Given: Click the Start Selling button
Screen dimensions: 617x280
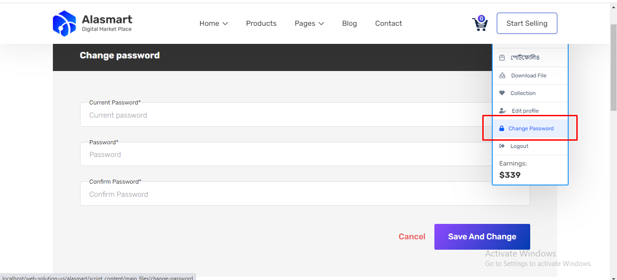Looking at the screenshot, I should coord(527,24).
